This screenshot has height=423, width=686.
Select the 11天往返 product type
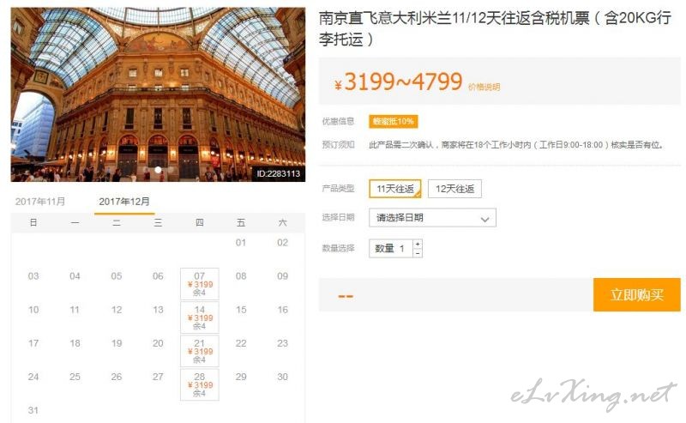pyautogui.click(x=396, y=190)
